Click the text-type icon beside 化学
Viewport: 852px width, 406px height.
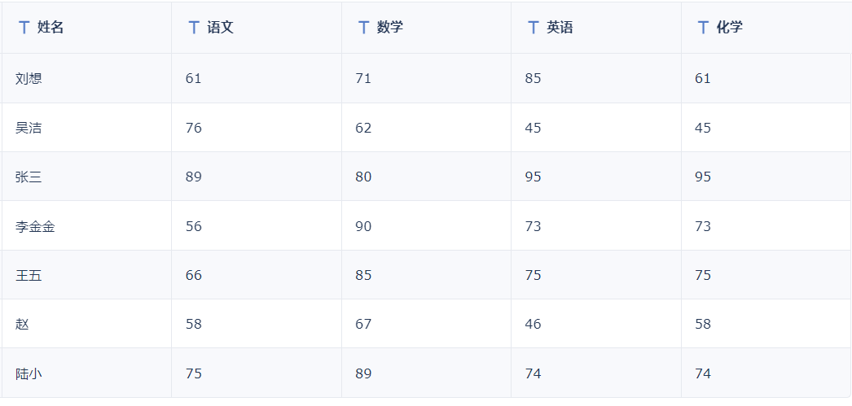click(x=704, y=28)
